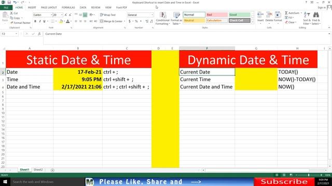Open the Fill dropdown in Editing group

coord(289,18)
